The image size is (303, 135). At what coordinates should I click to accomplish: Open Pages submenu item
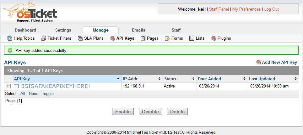(x=153, y=38)
